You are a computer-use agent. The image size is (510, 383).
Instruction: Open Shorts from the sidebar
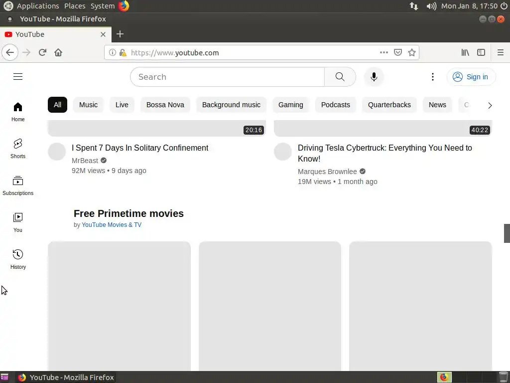point(18,149)
